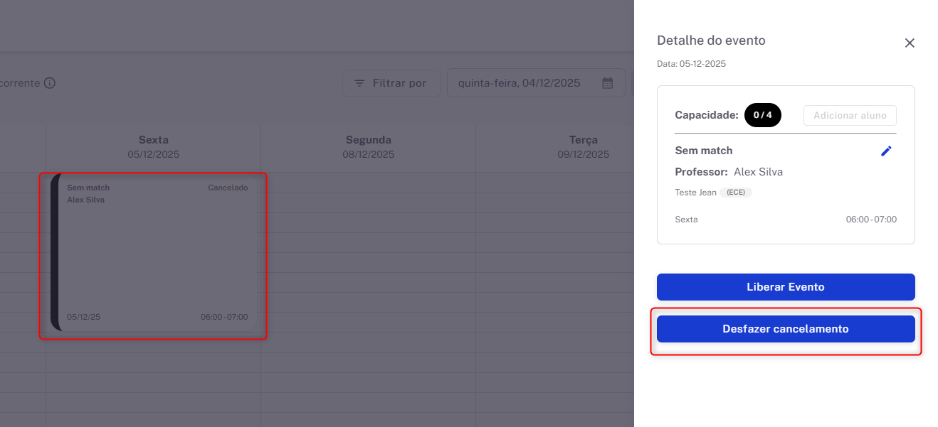Click the Adicionar aluno button
The image size is (938, 427).
point(849,116)
